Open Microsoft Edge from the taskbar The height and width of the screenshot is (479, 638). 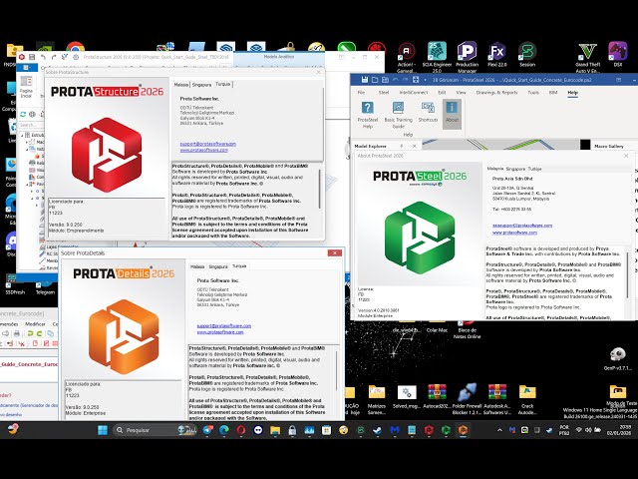click(223, 430)
